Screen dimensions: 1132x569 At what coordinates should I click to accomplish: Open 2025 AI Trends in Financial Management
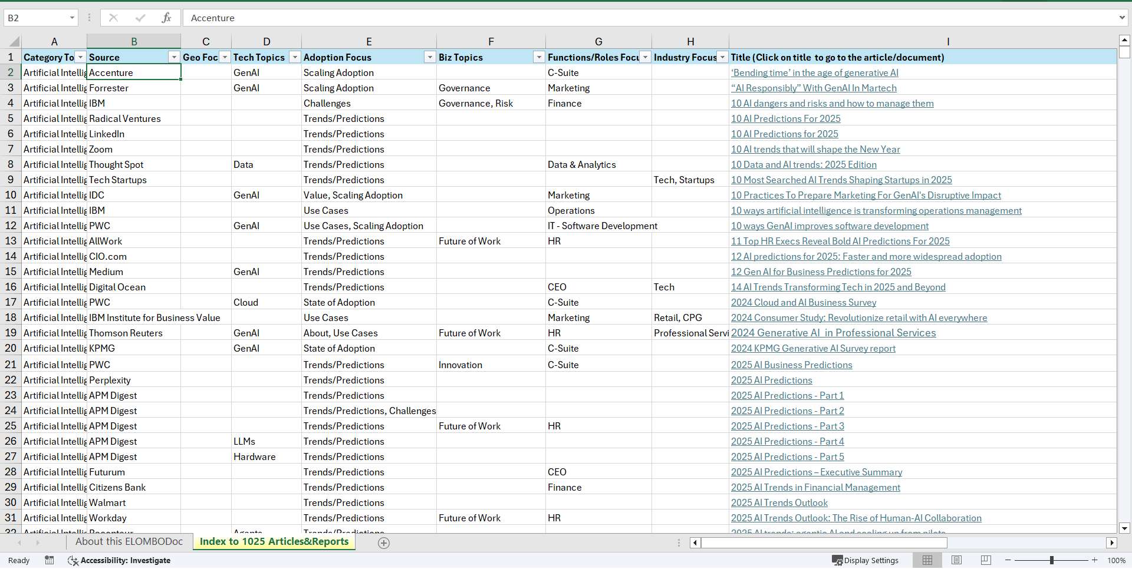tap(815, 487)
